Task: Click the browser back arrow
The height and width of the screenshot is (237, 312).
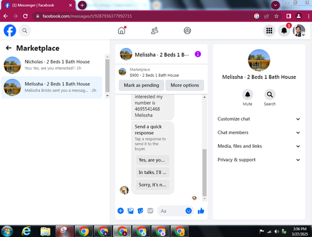Action: tap(6, 16)
